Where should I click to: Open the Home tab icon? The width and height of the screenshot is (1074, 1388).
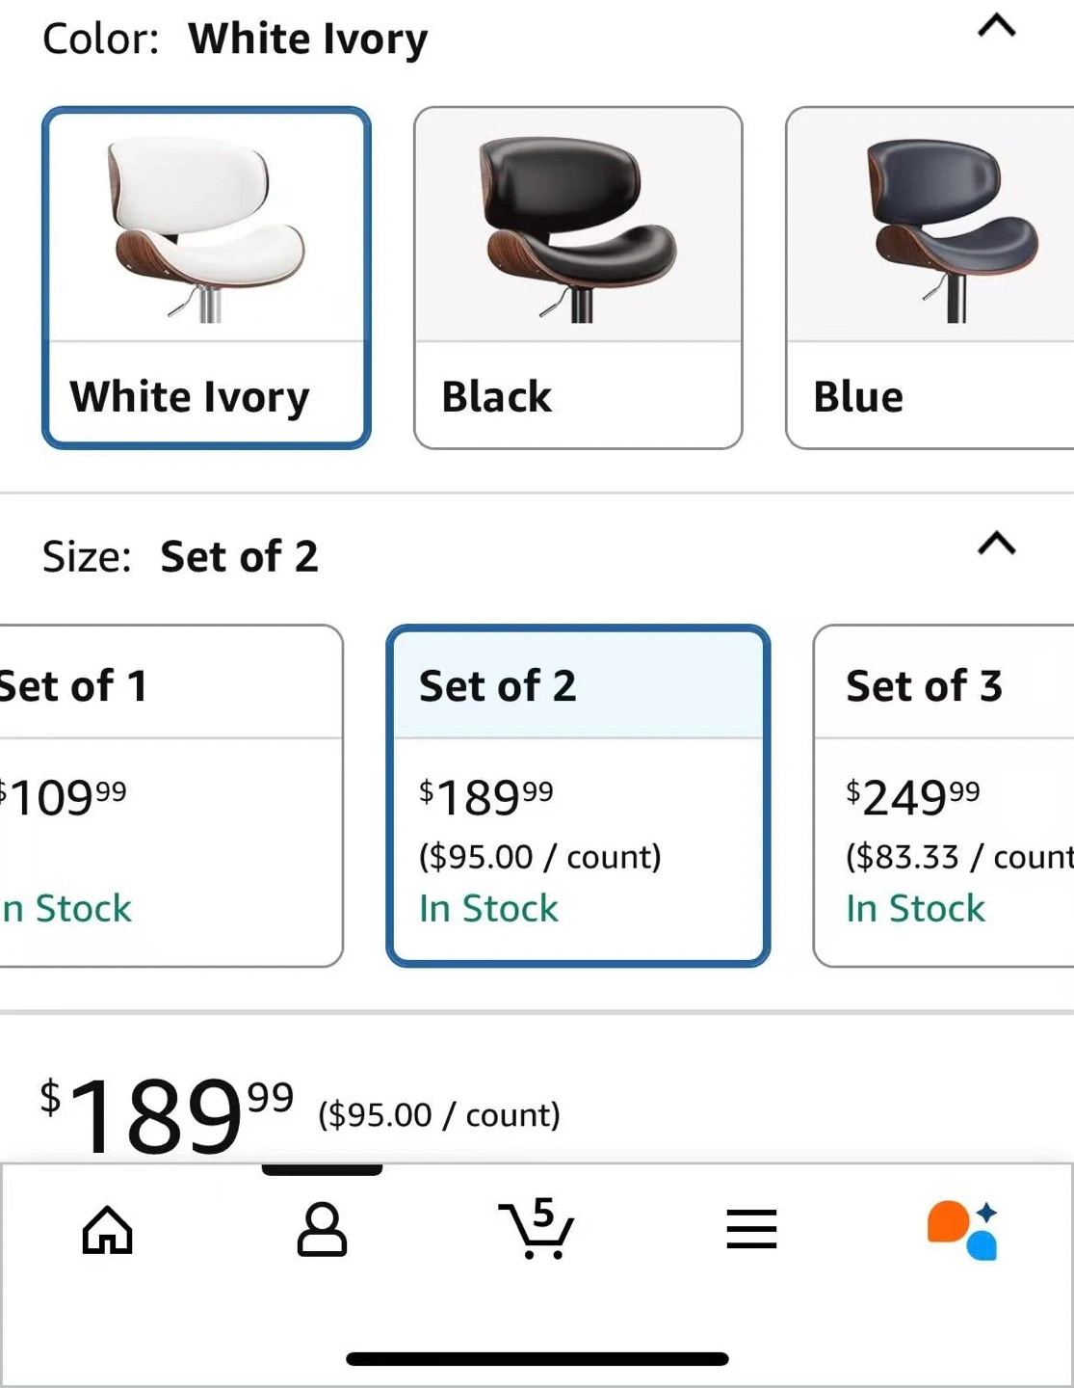(x=107, y=1230)
